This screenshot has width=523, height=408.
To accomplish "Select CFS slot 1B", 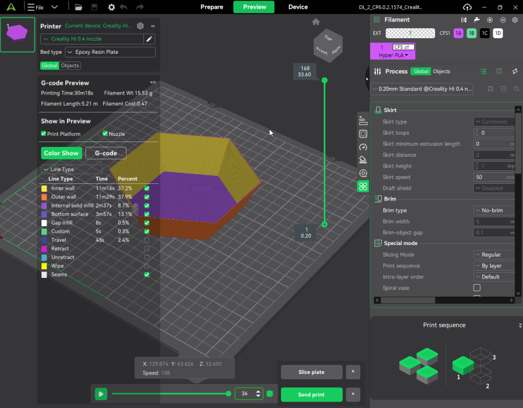I will pyautogui.click(x=471, y=33).
